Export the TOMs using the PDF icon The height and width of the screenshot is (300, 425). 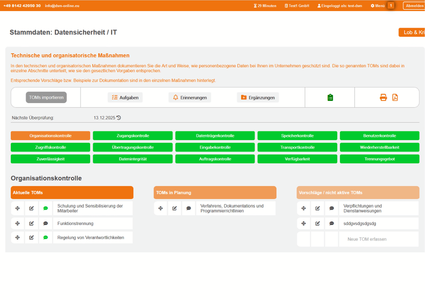(395, 97)
